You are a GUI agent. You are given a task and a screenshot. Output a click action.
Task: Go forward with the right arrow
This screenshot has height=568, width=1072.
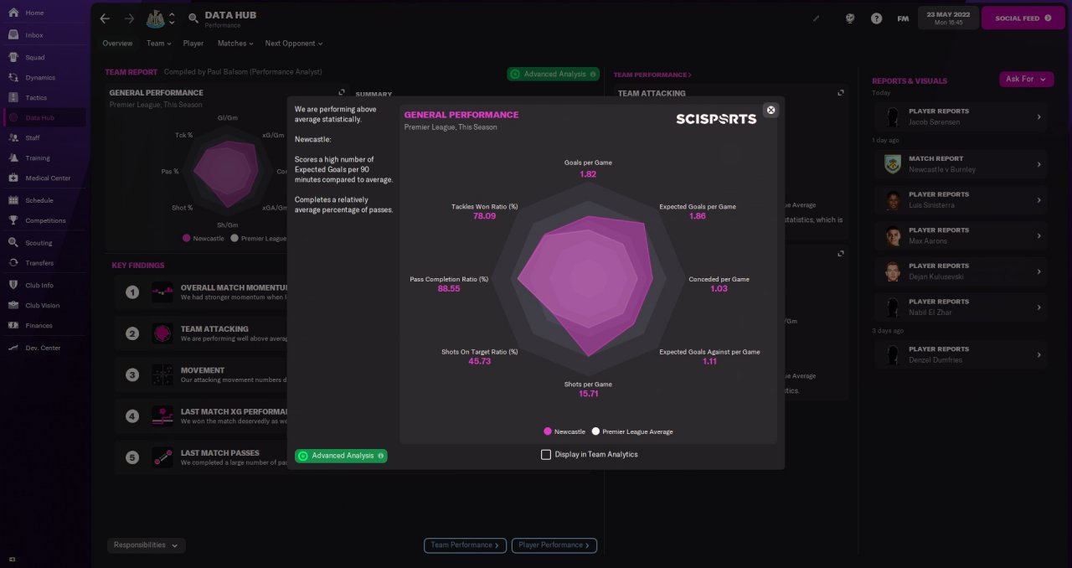coord(129,18)
